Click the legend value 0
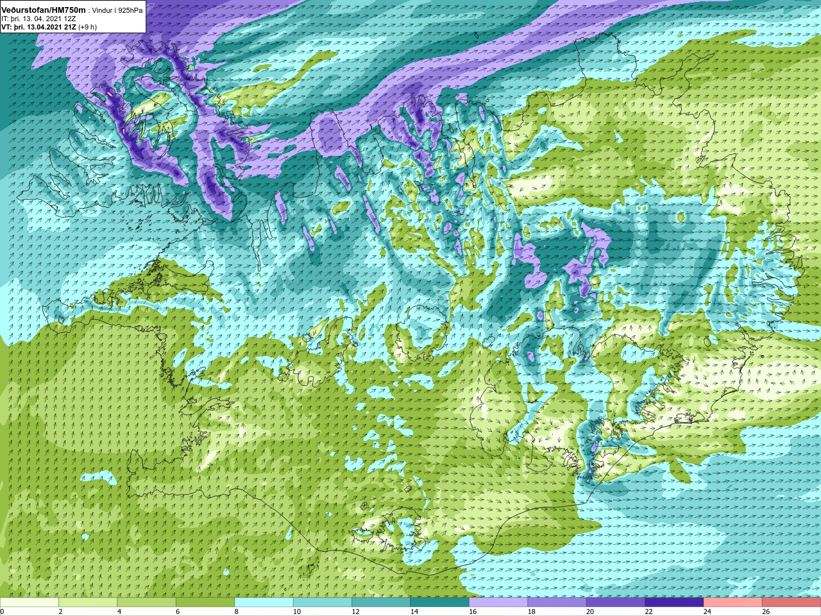This screenshot has height=616, width=821. pos(2,612)
